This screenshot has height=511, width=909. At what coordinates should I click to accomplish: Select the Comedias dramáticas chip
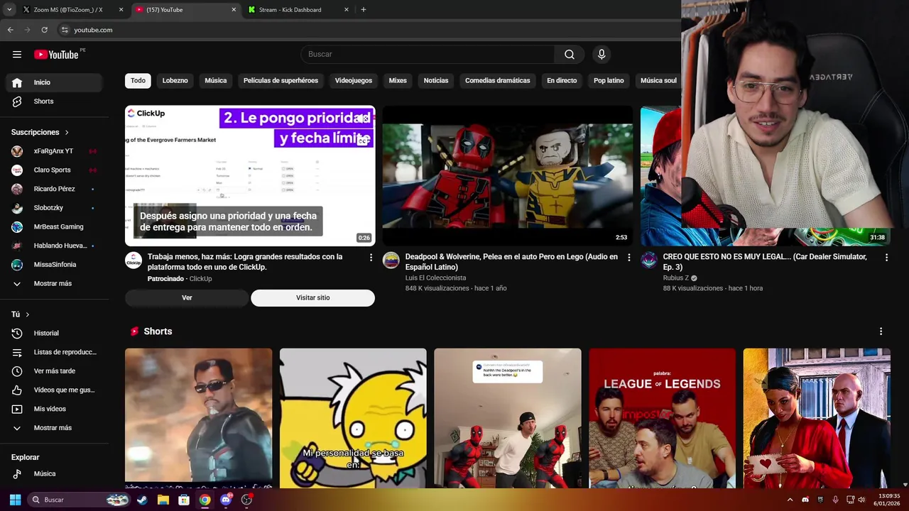pos(498,81)
